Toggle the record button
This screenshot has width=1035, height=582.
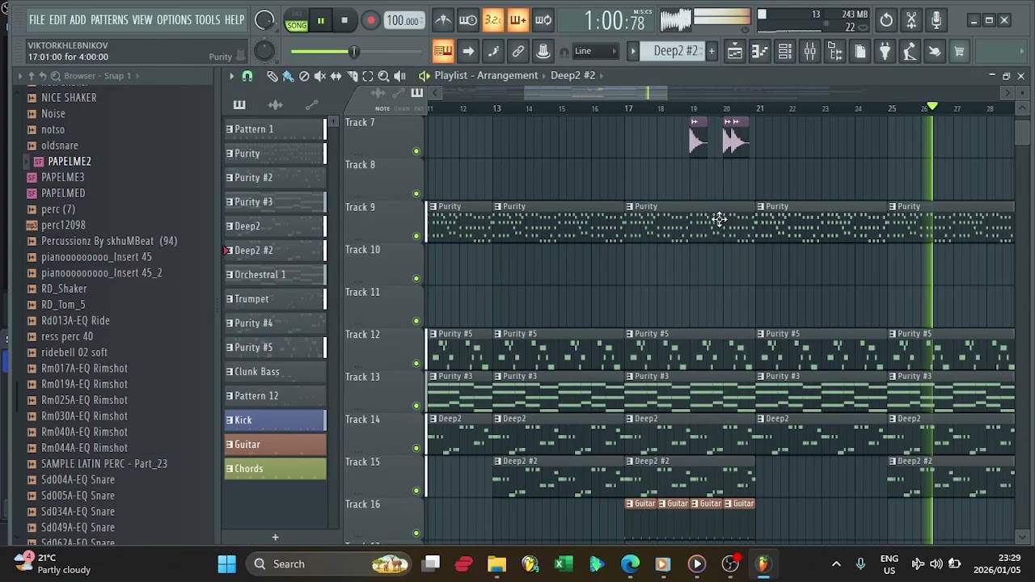(370, 21)
